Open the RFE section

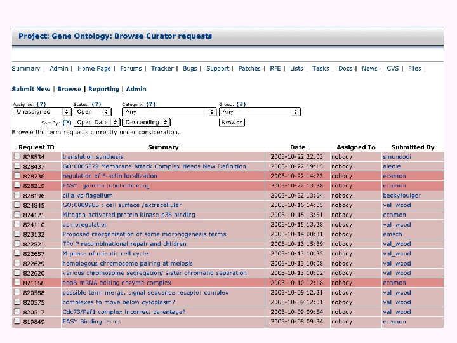coord(275,68)
